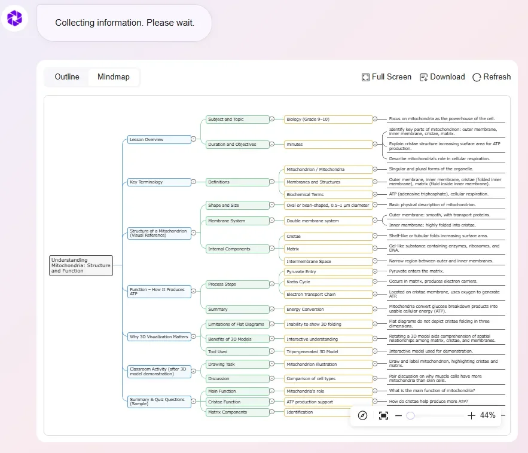This screenshot has width=528, height=453.
Task: Collapse Structure of a Mitochondrion node
Action: (194, 232)
